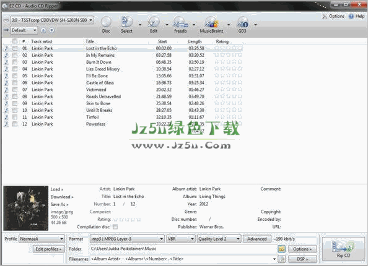
Task: Toggle the Compilation disc checkbox
Action: point(115,227)
